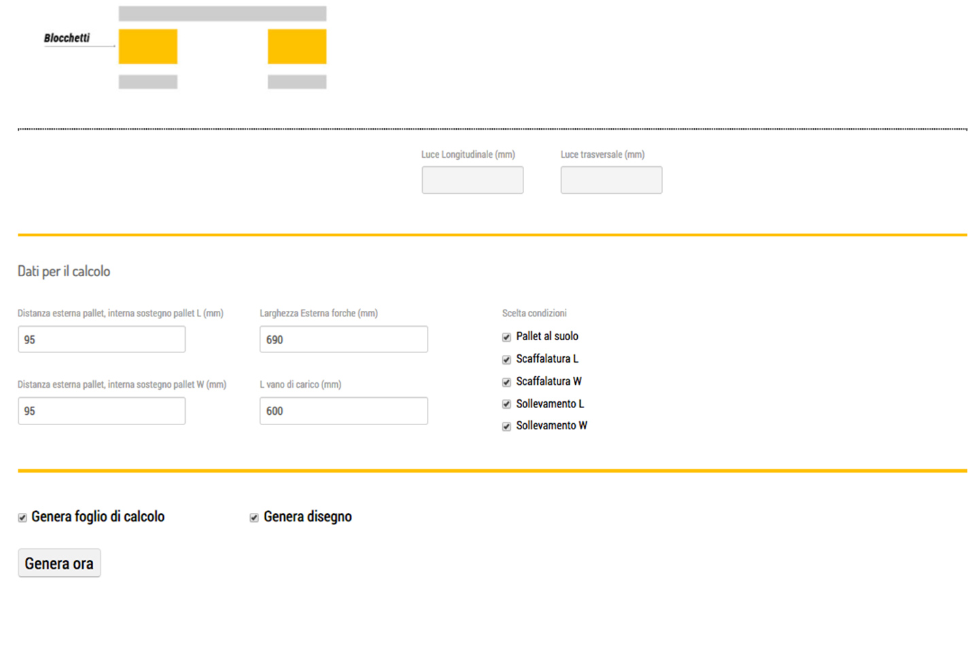The width and height of the screenshot is (979, 653).
Task: Focus the Luce Longitudinale (mm) field
Action: 472,180
